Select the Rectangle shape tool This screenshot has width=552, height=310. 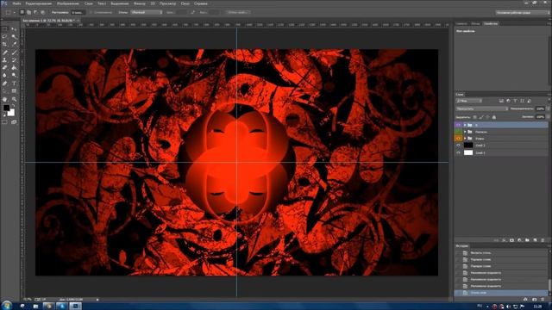14,91
